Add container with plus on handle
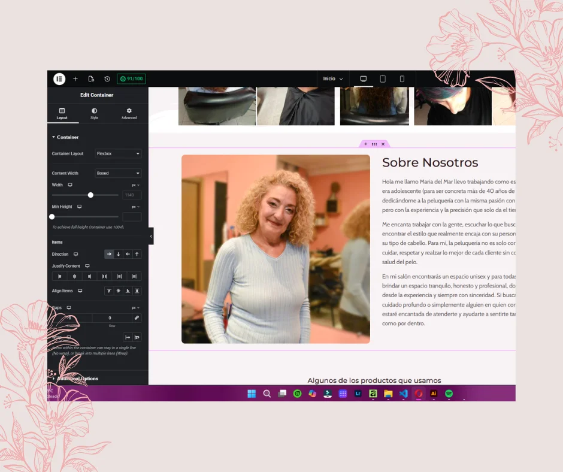This screenshot has width=563, height=472. [x=365, y=144]
